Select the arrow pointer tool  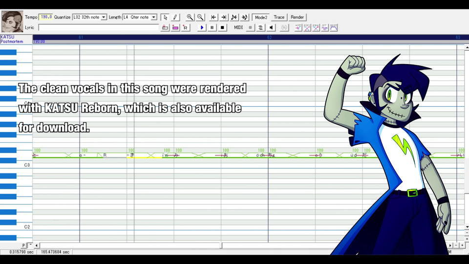tap(165, 18)
